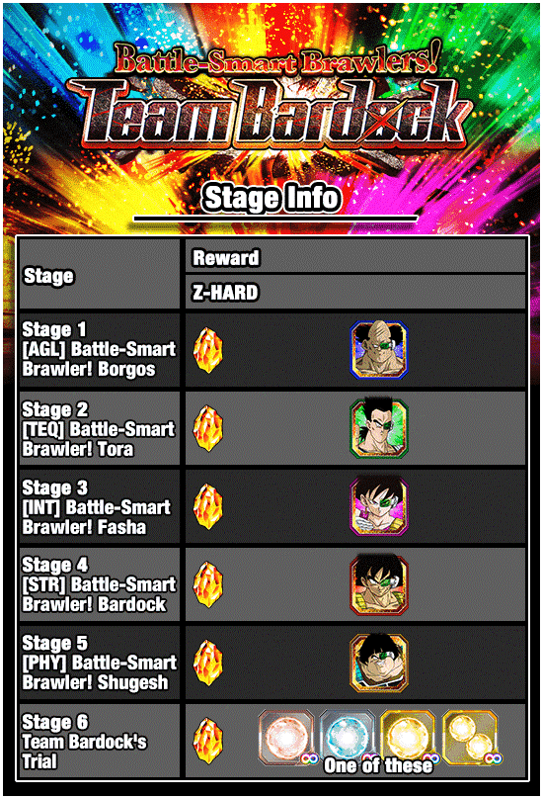Select Stage 2 TEQ Tora entry
Image resolution: width=543 pixels, height=799 pixels.
pos(100,428)
